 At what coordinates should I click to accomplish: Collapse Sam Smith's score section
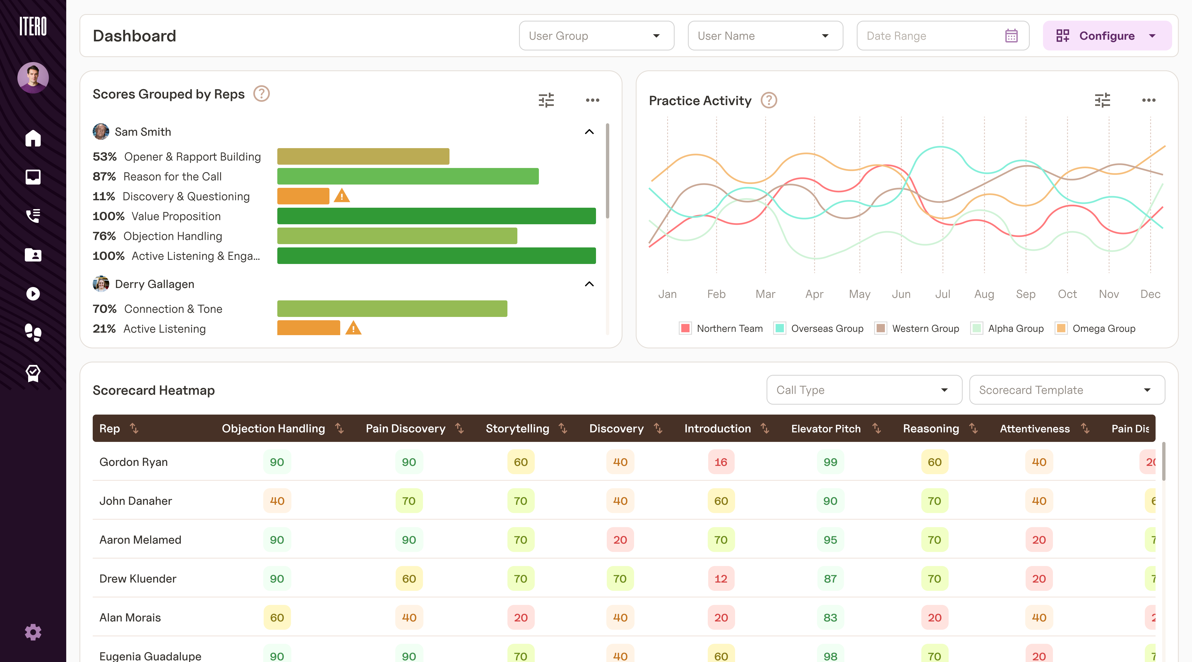[x=589, y=132]
